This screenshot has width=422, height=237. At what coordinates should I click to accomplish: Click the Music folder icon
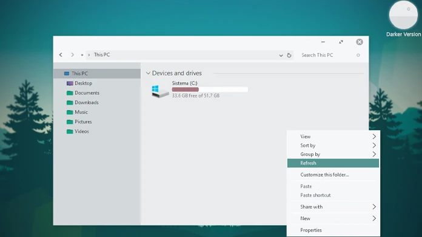click(70, 112)
